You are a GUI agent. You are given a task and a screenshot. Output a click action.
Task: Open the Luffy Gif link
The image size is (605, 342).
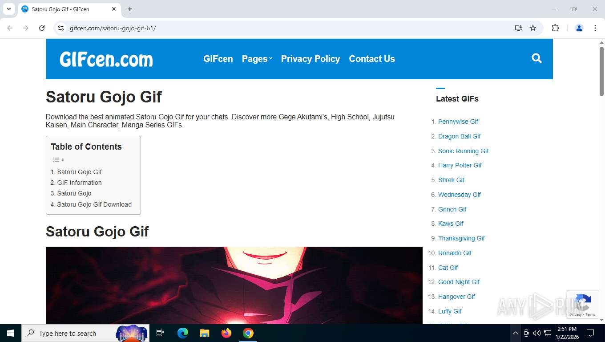coord(450,311)
